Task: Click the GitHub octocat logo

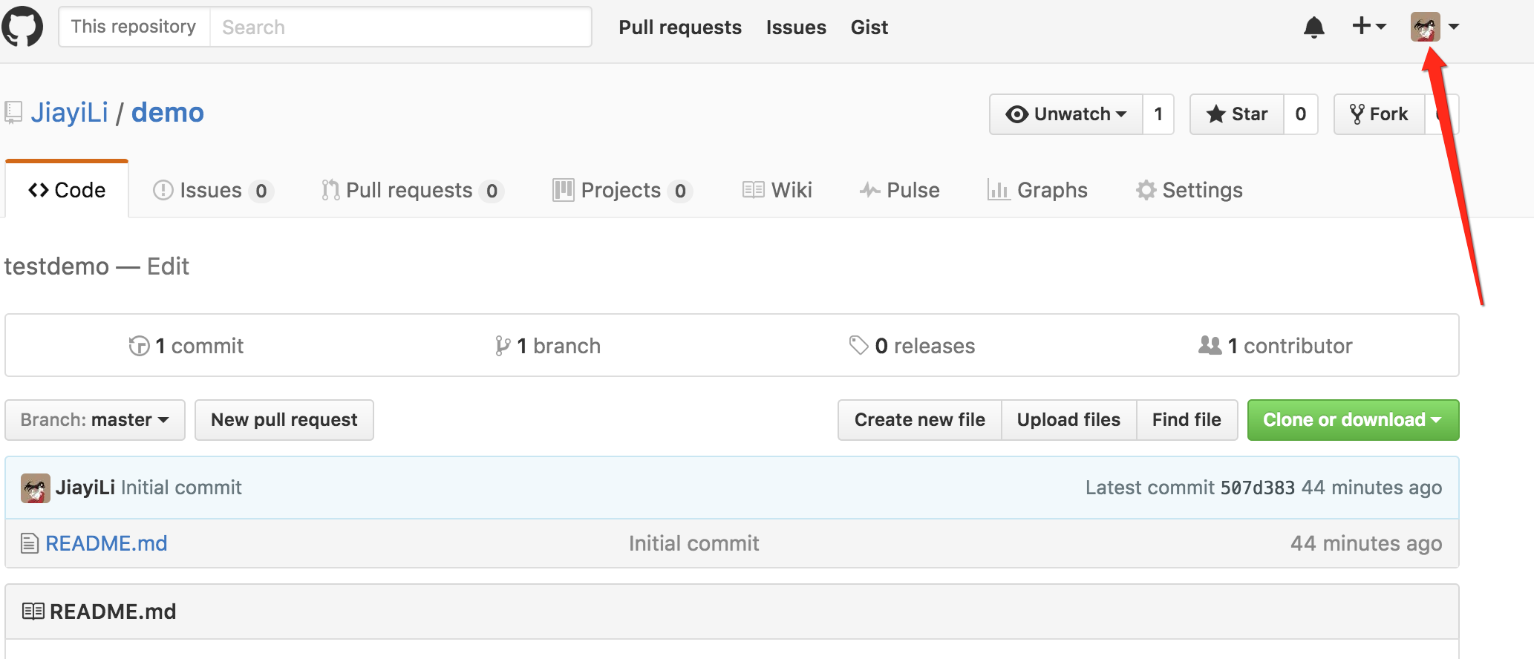Action: click(x=22, y=27)
